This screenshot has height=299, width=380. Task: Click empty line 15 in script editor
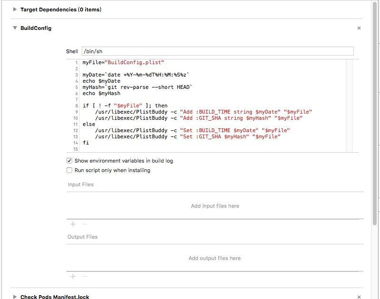(213, 149)
